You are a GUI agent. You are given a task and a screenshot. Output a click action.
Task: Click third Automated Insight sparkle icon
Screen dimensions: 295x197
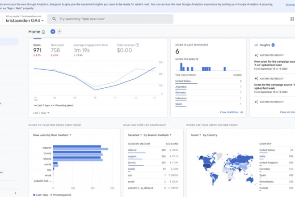coord(256,102)
